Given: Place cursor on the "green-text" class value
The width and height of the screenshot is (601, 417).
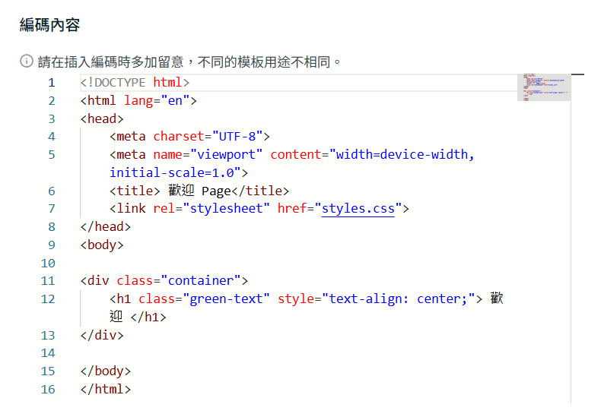Looking at the screenshot, I should click(227, 299).
